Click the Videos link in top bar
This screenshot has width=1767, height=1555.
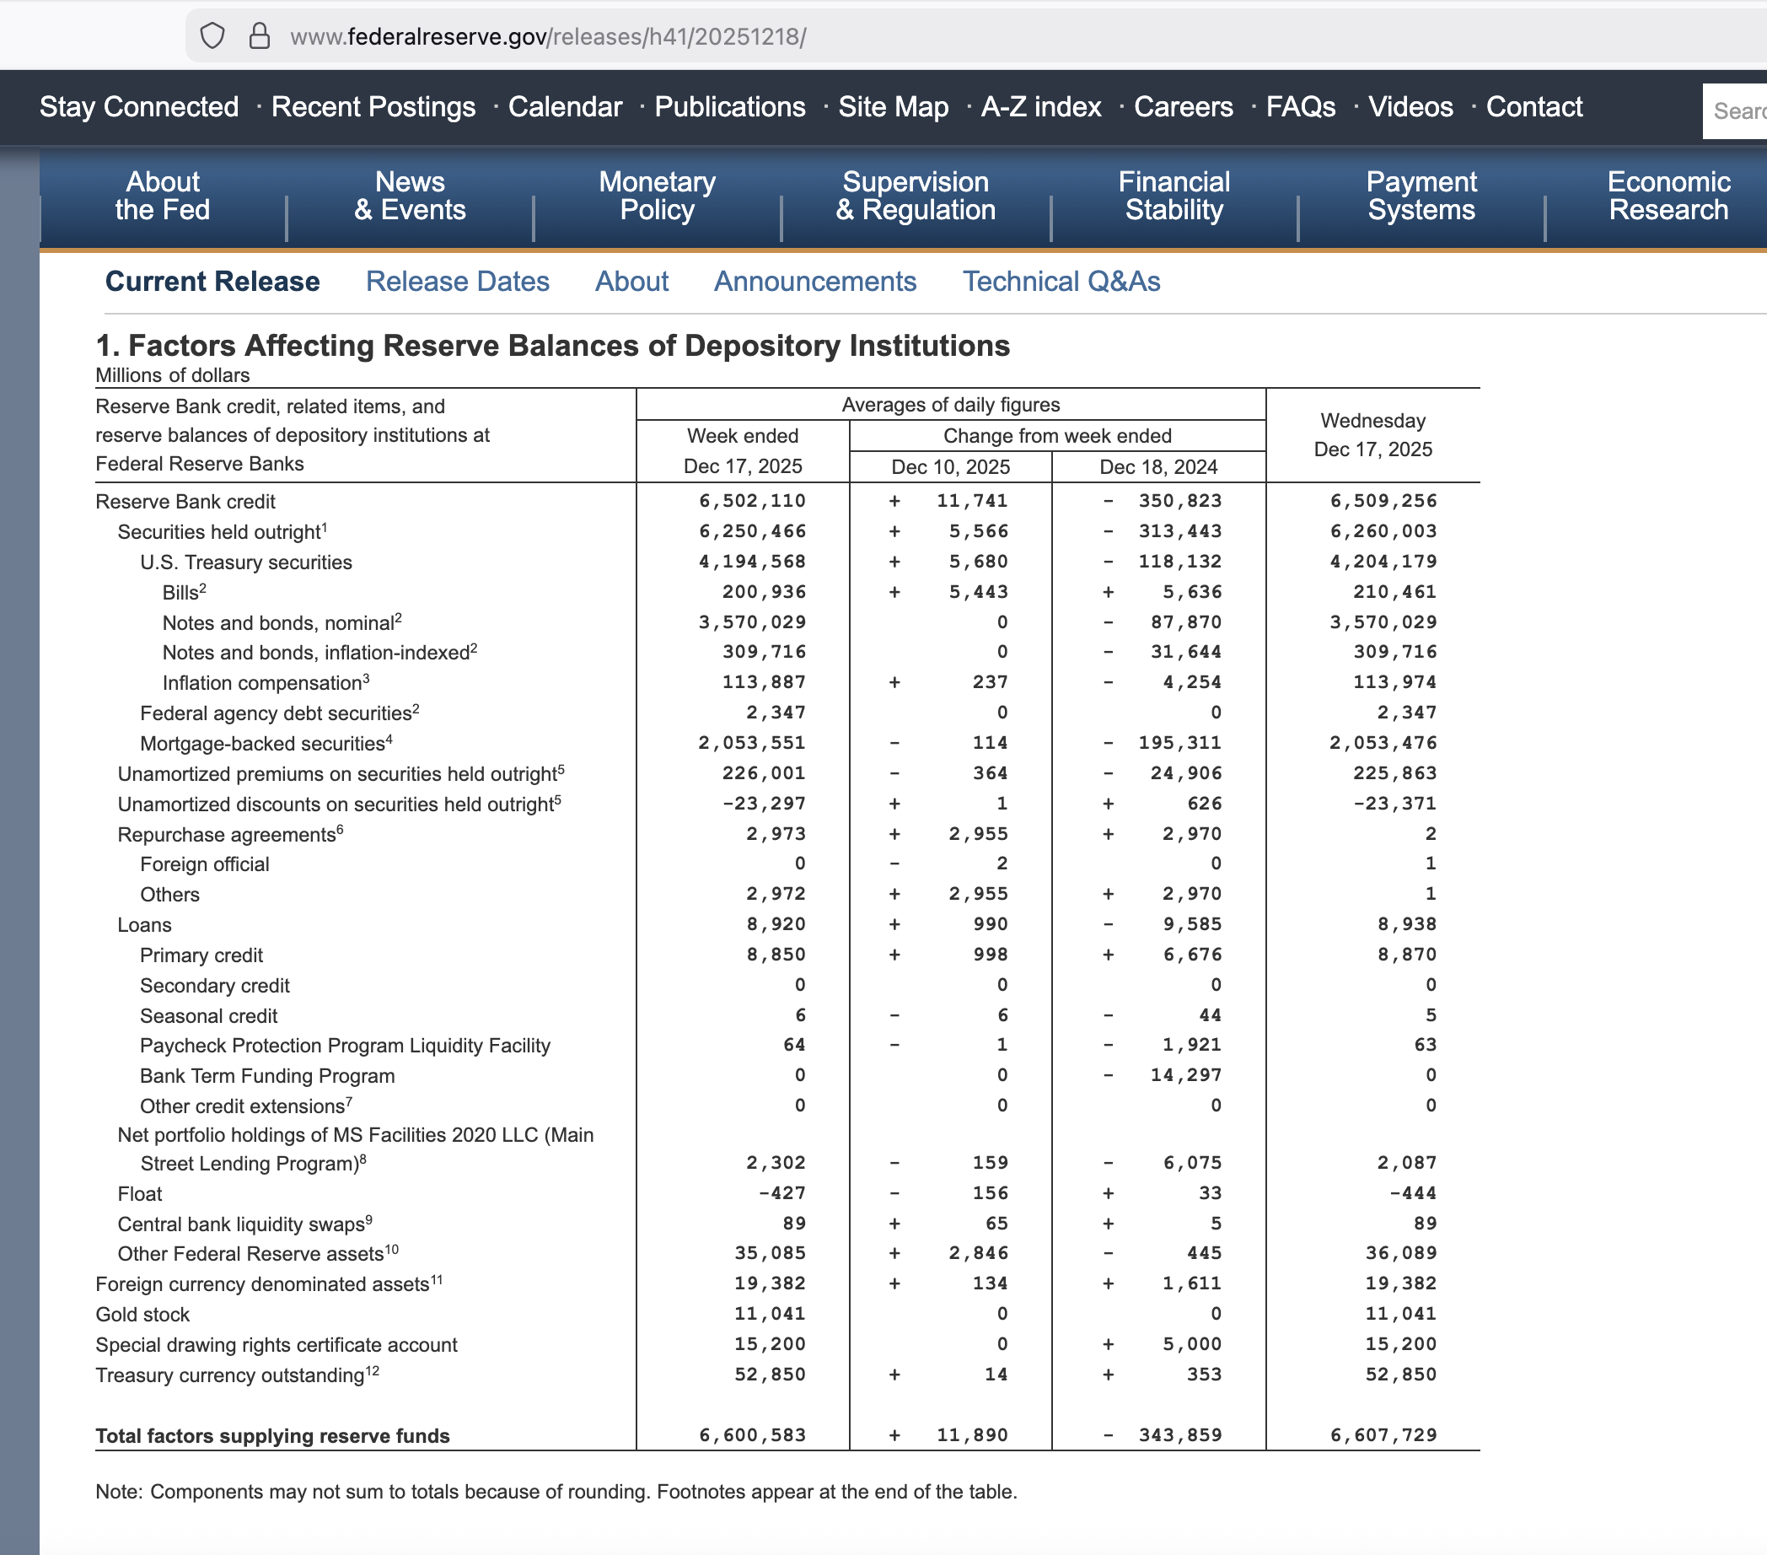coord(1410,107)
